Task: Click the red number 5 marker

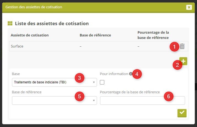Action: point(79,96)
